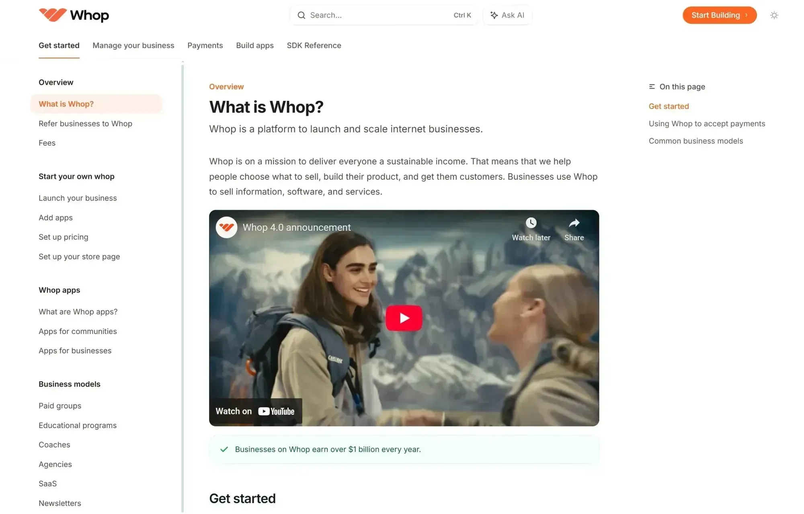Click the sidebar vertical scrollbar
The width and height of the screenshot is (804, 514).
[183, 281]
